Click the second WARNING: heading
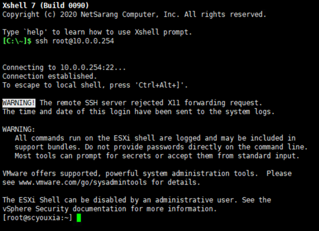The height and width of the screenshot is (231, 319). tap(19, 129)
